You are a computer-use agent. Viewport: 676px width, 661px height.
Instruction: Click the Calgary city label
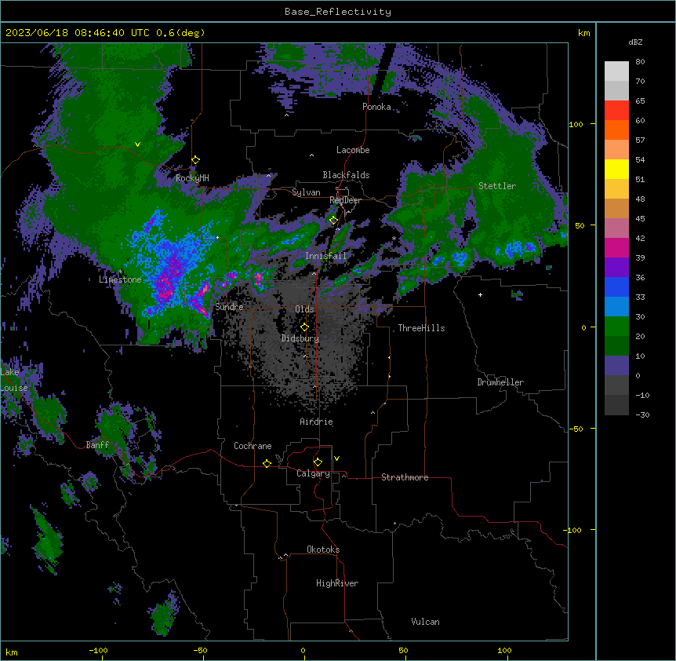tap(314, 473)
